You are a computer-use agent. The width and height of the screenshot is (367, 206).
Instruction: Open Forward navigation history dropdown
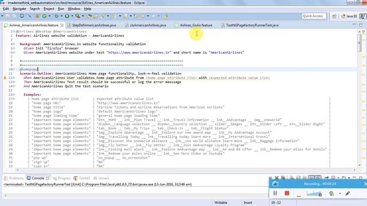point(158,16)
